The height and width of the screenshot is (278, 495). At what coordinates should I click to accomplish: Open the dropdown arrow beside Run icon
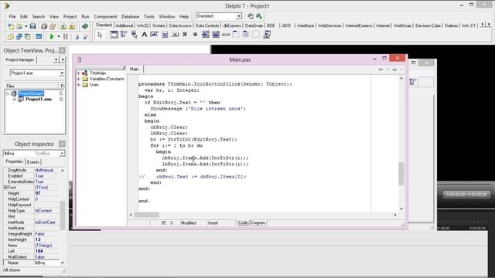[x=59, y=36]
